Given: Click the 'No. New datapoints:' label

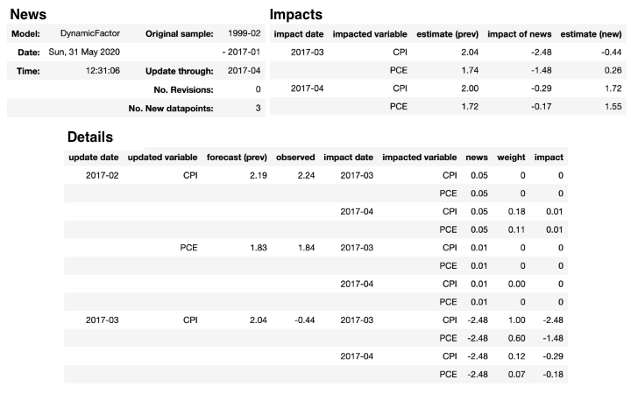Looking at the screenshot, I should pos(171,108).
